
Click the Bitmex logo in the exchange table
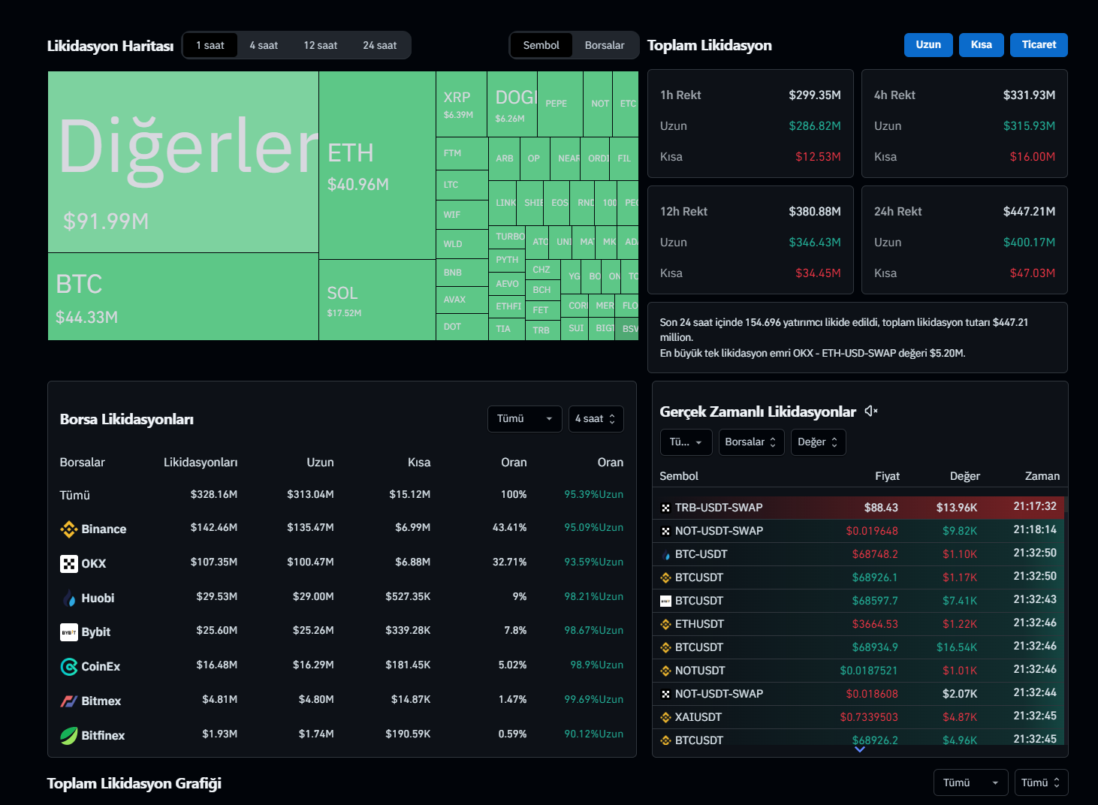pyautogui.click(x=69, y=701)
